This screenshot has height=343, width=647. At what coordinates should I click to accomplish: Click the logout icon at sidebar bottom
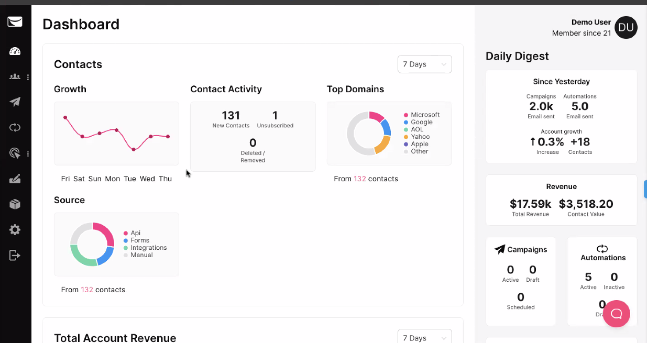[15, 255]
